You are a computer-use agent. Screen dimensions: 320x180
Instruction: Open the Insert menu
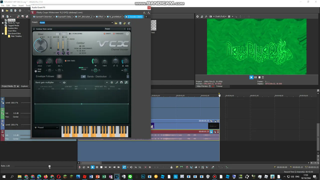[21, 5]
